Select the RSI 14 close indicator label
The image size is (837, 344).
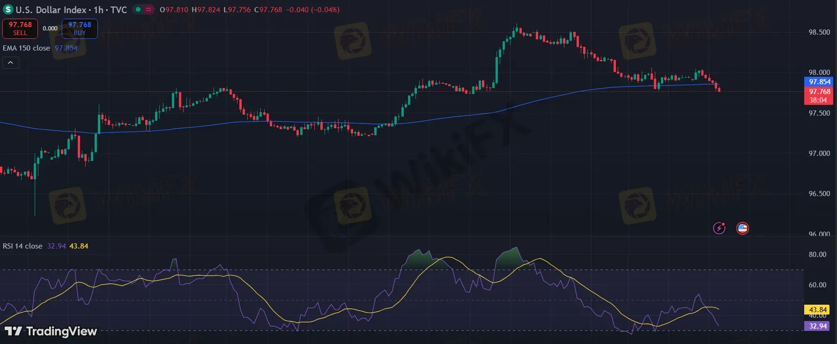point(22,246)
